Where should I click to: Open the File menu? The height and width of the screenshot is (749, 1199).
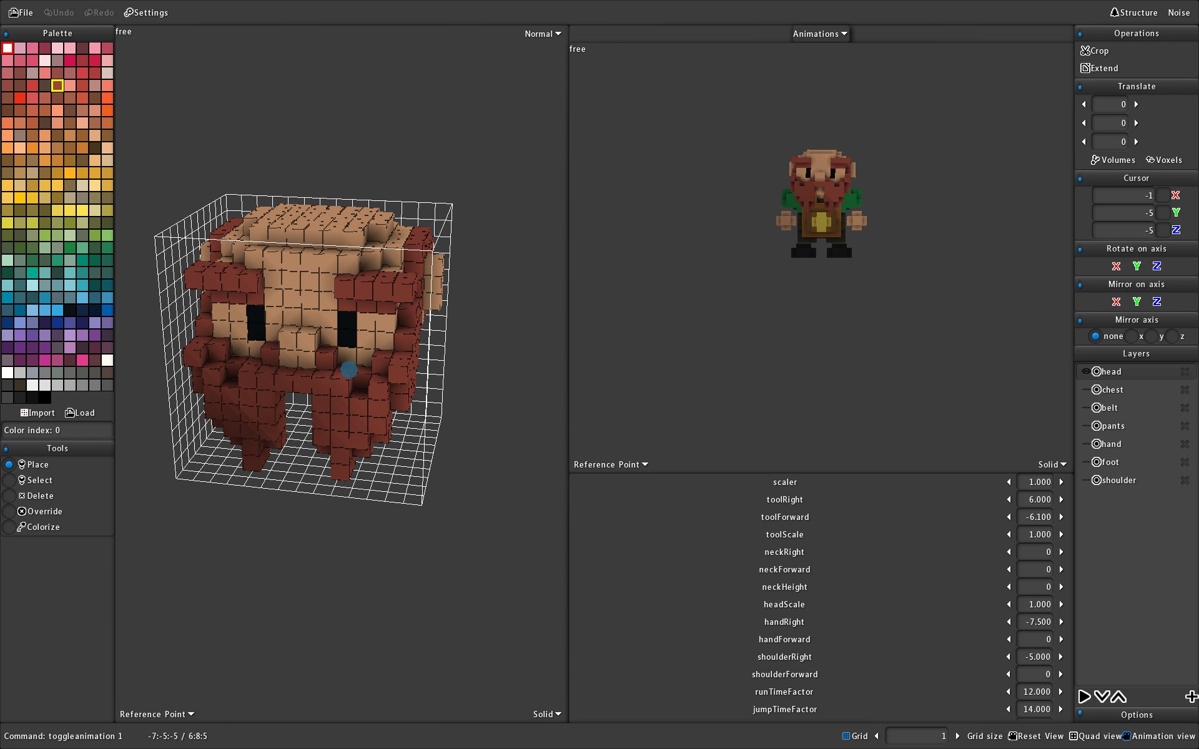21,12
